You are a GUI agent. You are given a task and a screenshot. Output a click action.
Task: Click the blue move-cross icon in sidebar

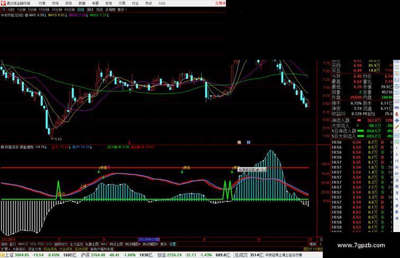pos(397,121)
